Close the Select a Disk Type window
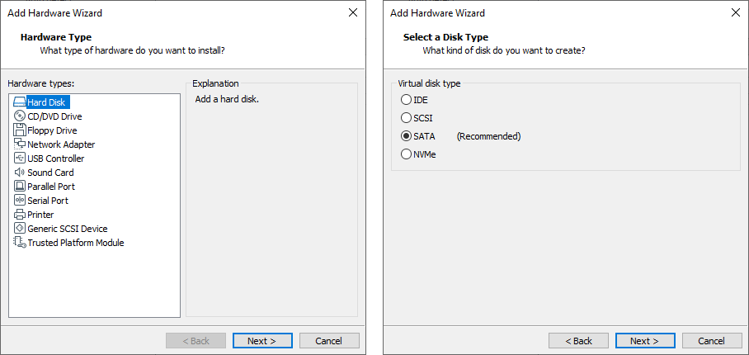Viewport: 749px width, 355px height. [736, 12]
